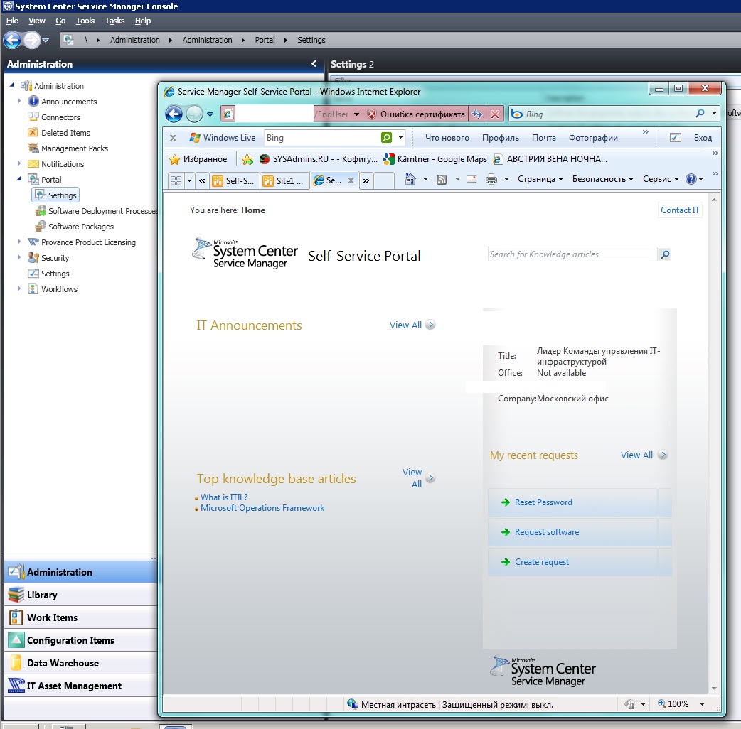Click View All for My recent requests
The height and width of the screenshot is (729, 741).
click(x=644, y=455)
